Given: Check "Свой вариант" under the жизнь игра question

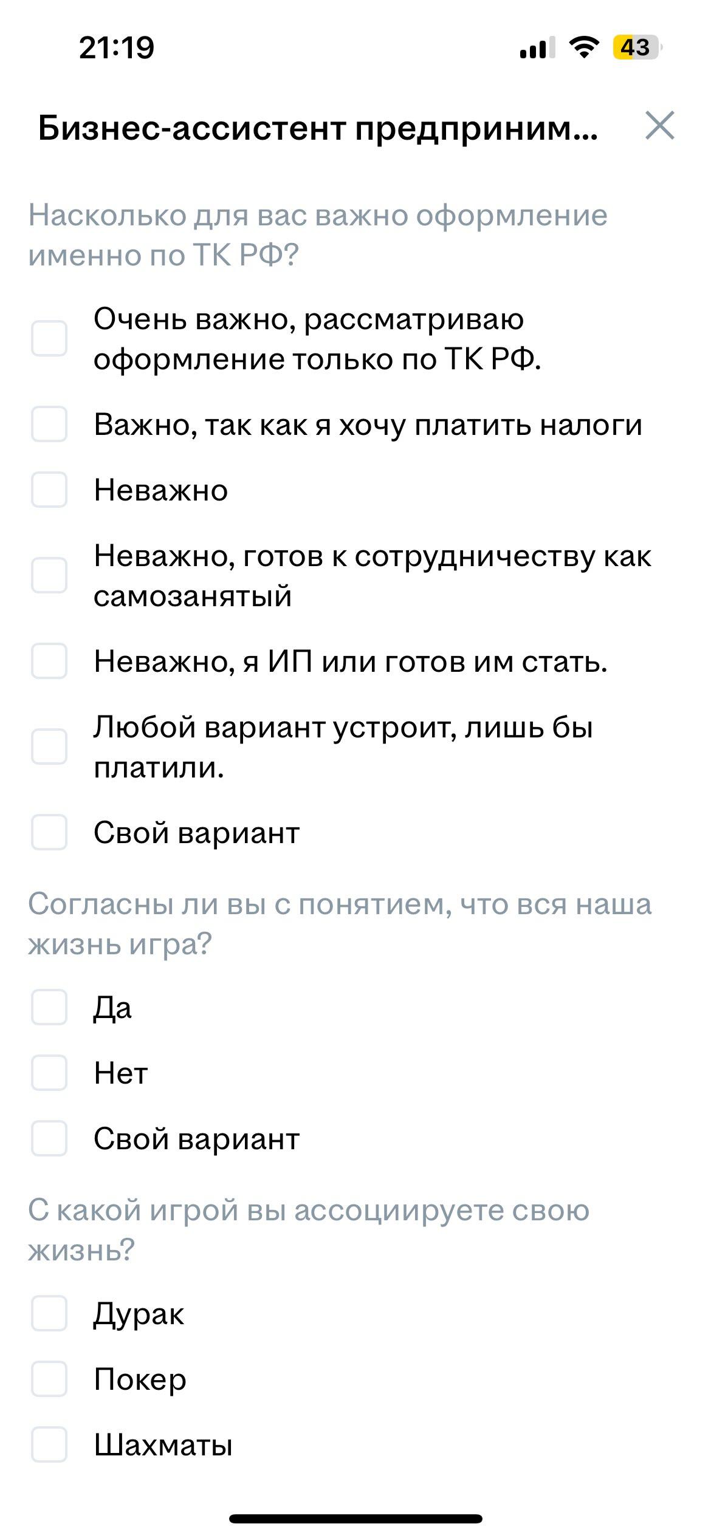Looking at the screenshot, I should pos(49,1138).
